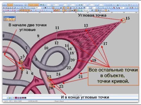Open the Конвертировать tab

(x=19, y=5)
